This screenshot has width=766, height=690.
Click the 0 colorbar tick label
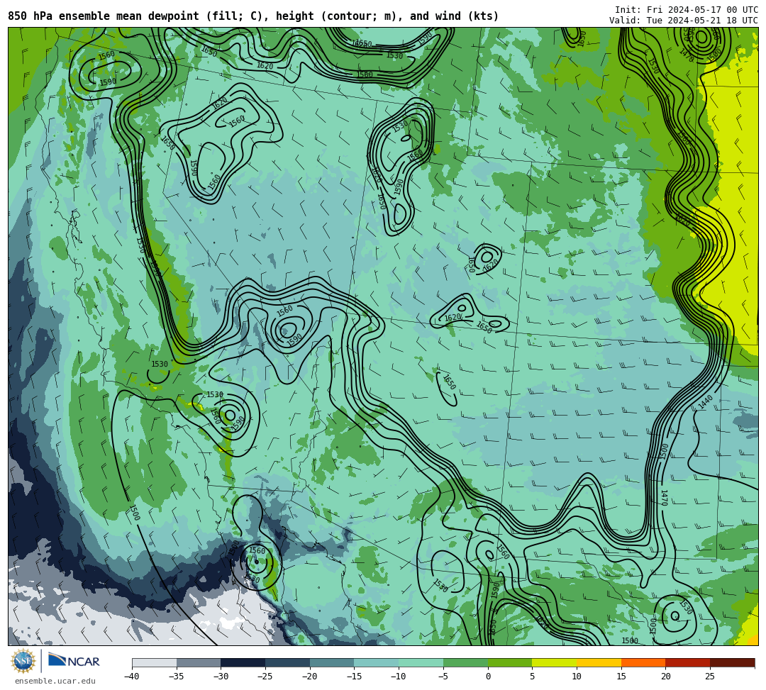[488, 677]
